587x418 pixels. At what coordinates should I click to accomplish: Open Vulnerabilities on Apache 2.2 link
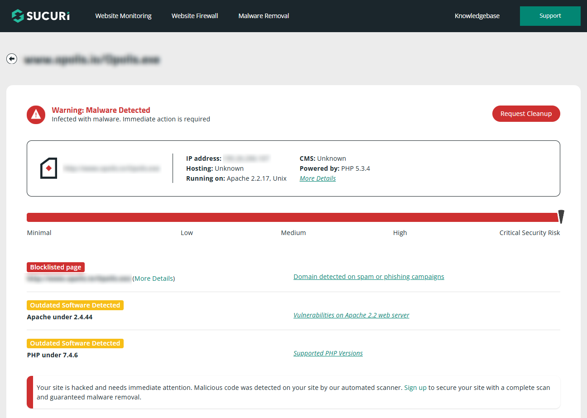[351, 315]
